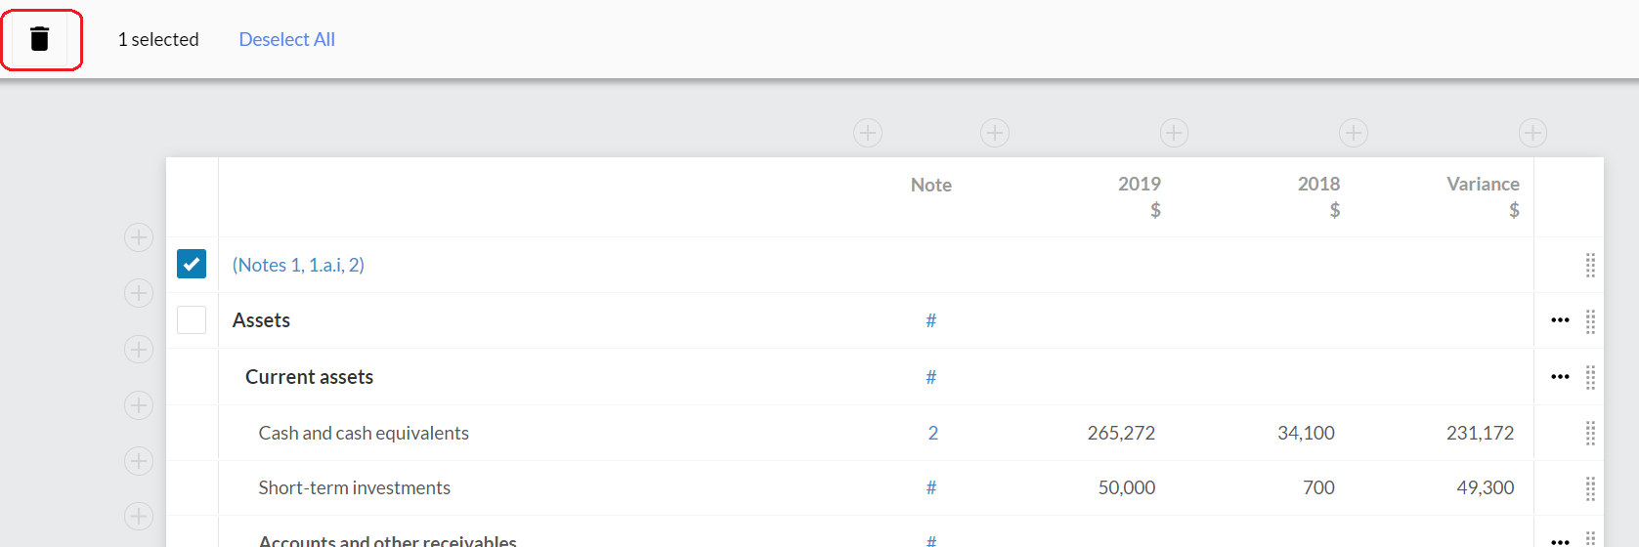Click note # for Short-term investments
The width and height of the screenshot is (1639, 547).
click(930, 487)
